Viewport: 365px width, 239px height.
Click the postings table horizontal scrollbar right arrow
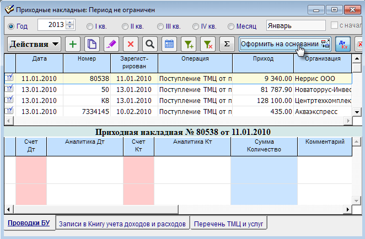point(348,209)
